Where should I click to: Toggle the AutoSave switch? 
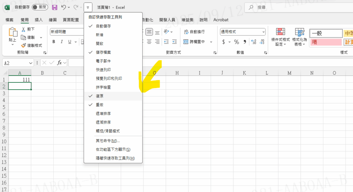[x=40, y=7]
